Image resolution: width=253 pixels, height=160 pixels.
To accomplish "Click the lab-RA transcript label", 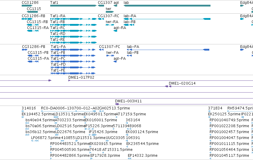I will click(x=130, y=16).
